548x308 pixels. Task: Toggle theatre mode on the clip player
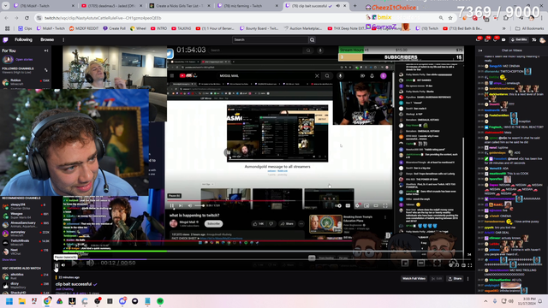(463, 265)
